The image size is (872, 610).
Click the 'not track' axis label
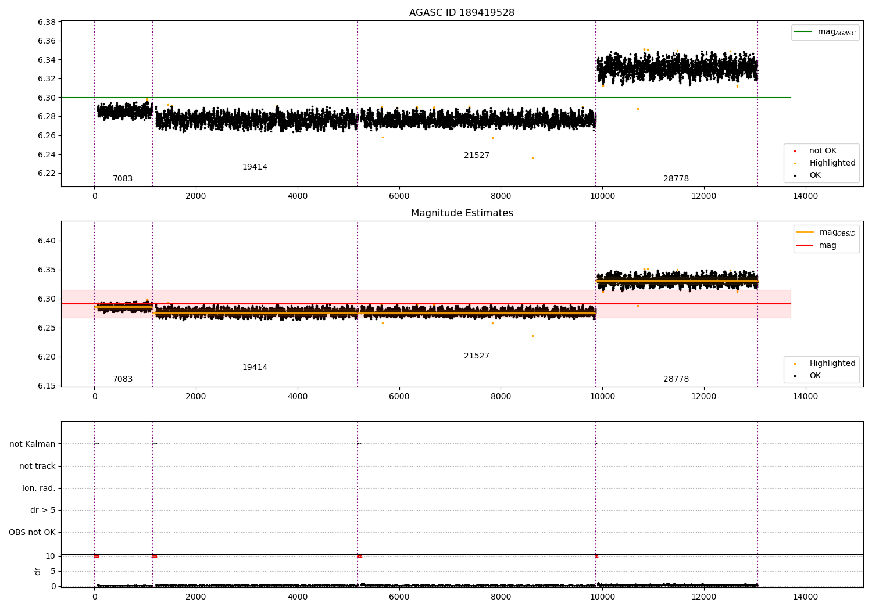point(37,467)
